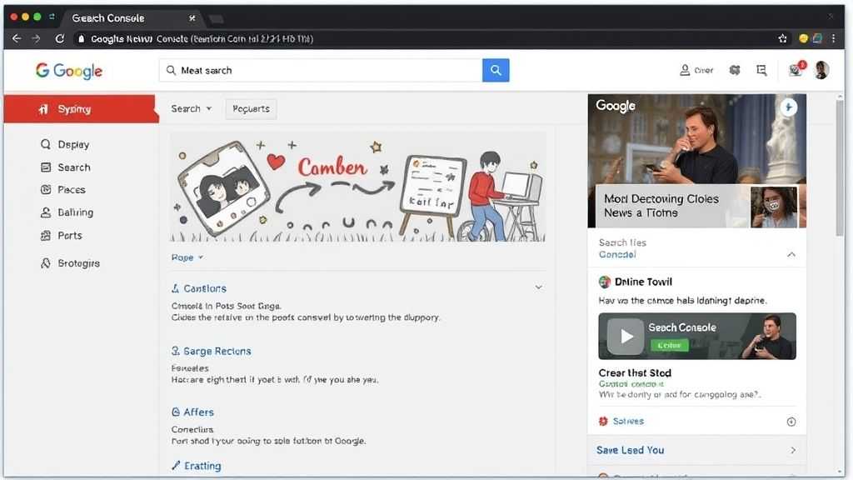Open 'Depiey' in the sidebar
Viewport: 853px width, 480px height.
pyautogui.click(x=65, y=144)
